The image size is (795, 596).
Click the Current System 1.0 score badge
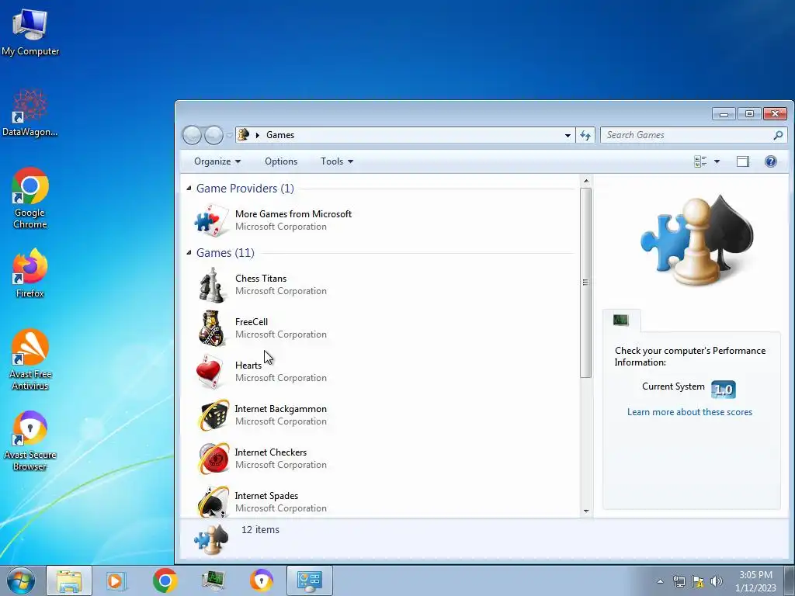coord(723,390)
